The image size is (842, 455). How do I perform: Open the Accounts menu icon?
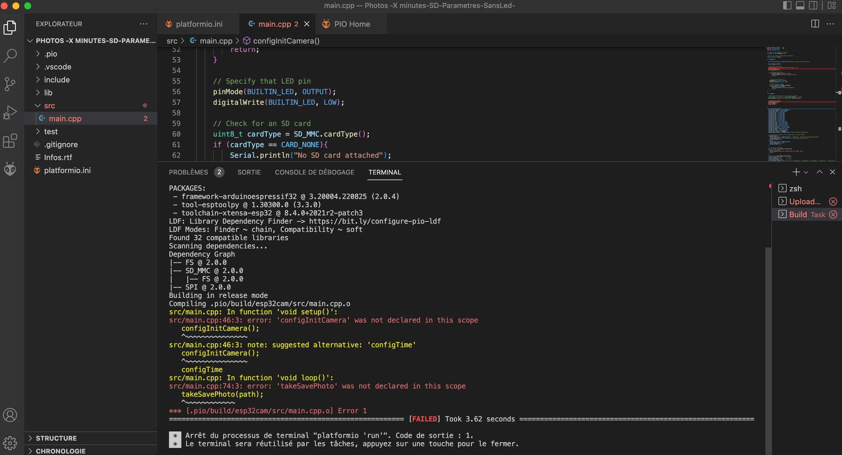[x=10, y=415]
